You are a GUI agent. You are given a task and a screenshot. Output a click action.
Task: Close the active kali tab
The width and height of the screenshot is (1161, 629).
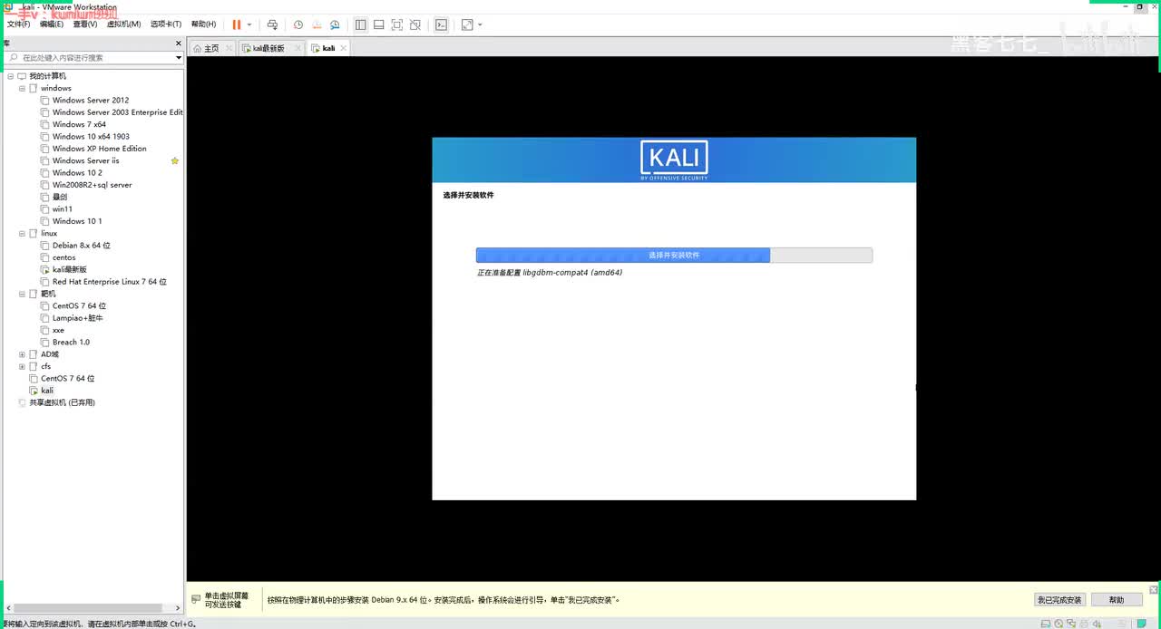point(344,48)
